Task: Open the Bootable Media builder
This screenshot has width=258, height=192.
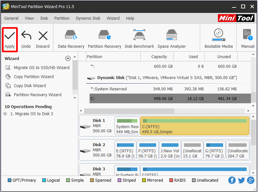Action: tap(219, 39)
